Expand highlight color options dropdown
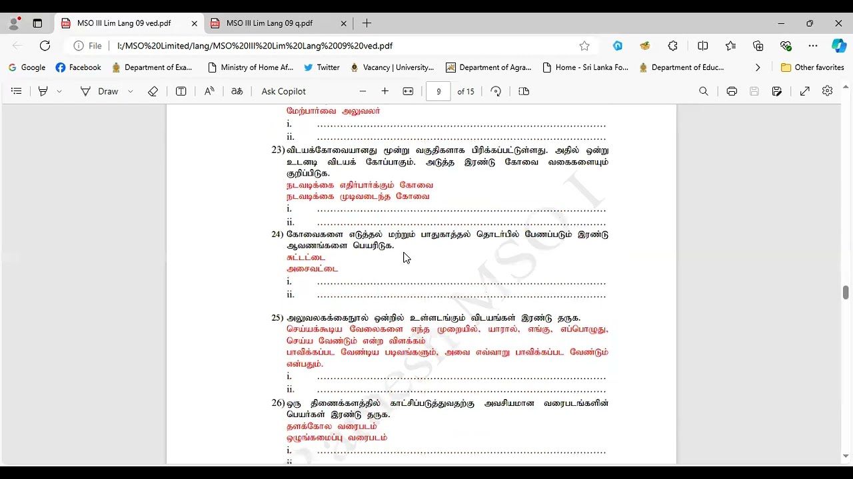Viewport: 853px width, 479px height. [x=59, y=91]
